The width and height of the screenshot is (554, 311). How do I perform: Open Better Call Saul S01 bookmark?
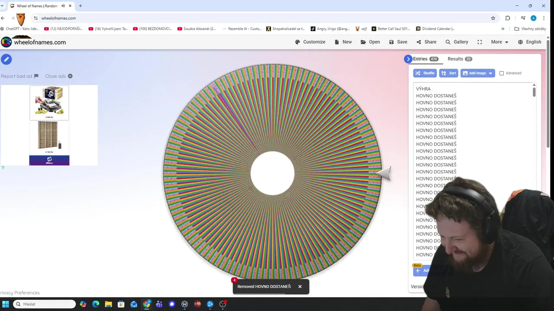pos(391,29)
